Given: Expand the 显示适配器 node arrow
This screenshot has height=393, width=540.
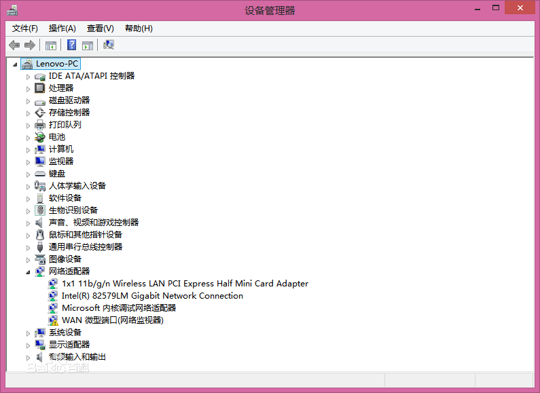Looking at the screenshot, I should pos(28,345).
